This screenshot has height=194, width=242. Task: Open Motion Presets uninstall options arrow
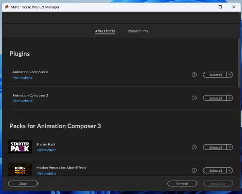point(229,170)
